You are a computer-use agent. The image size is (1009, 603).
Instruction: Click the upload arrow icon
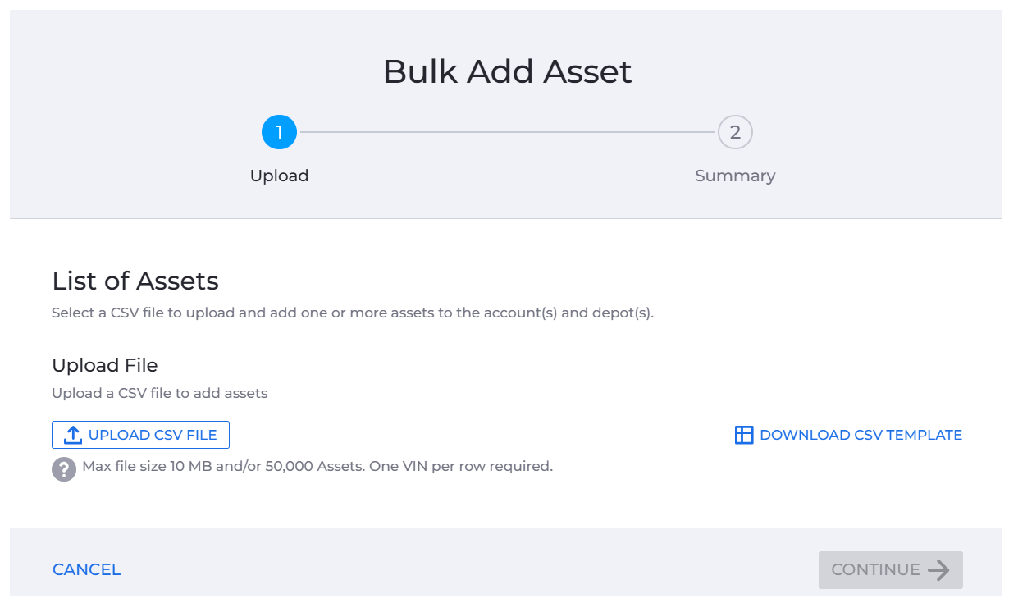[73, 435]
